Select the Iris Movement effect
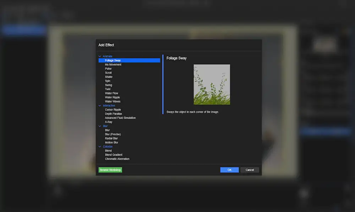Image resolution: width=355 pixels, height=212 pixels. pos(113,65)
